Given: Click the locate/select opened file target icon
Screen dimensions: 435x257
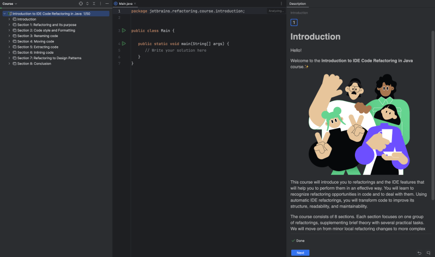Looking at the screenshot, I should 81,4.
